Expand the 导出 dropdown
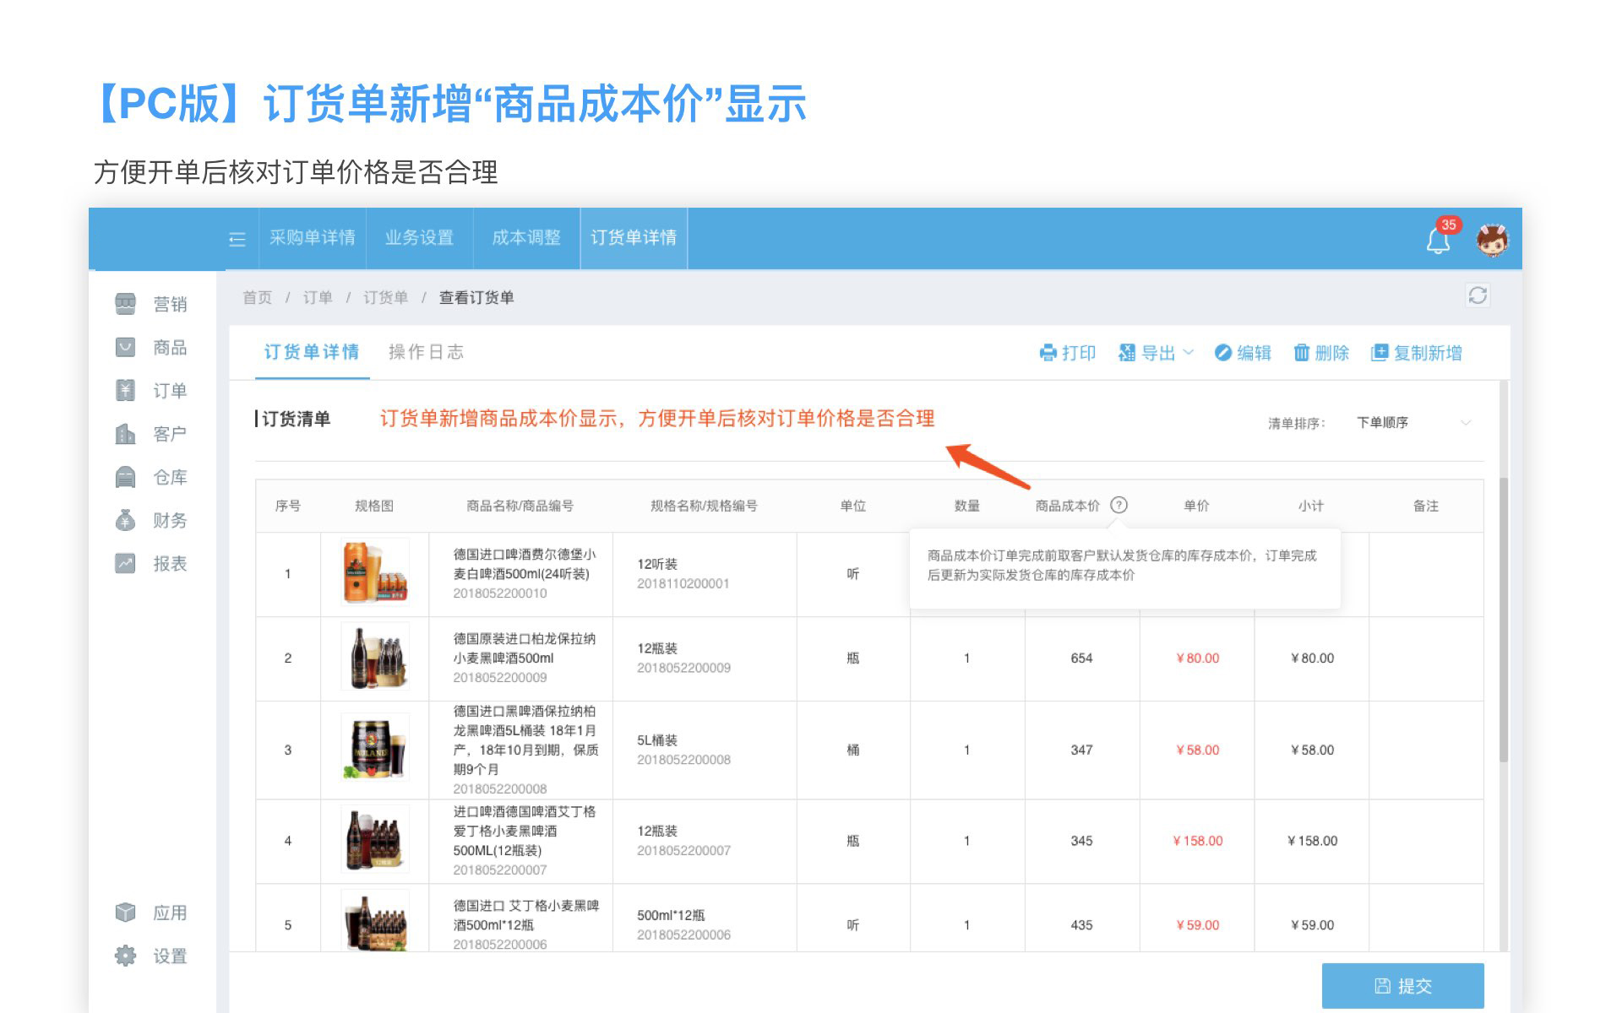Viewport: 1622px width, 1013px height. tap(1156, 353)
